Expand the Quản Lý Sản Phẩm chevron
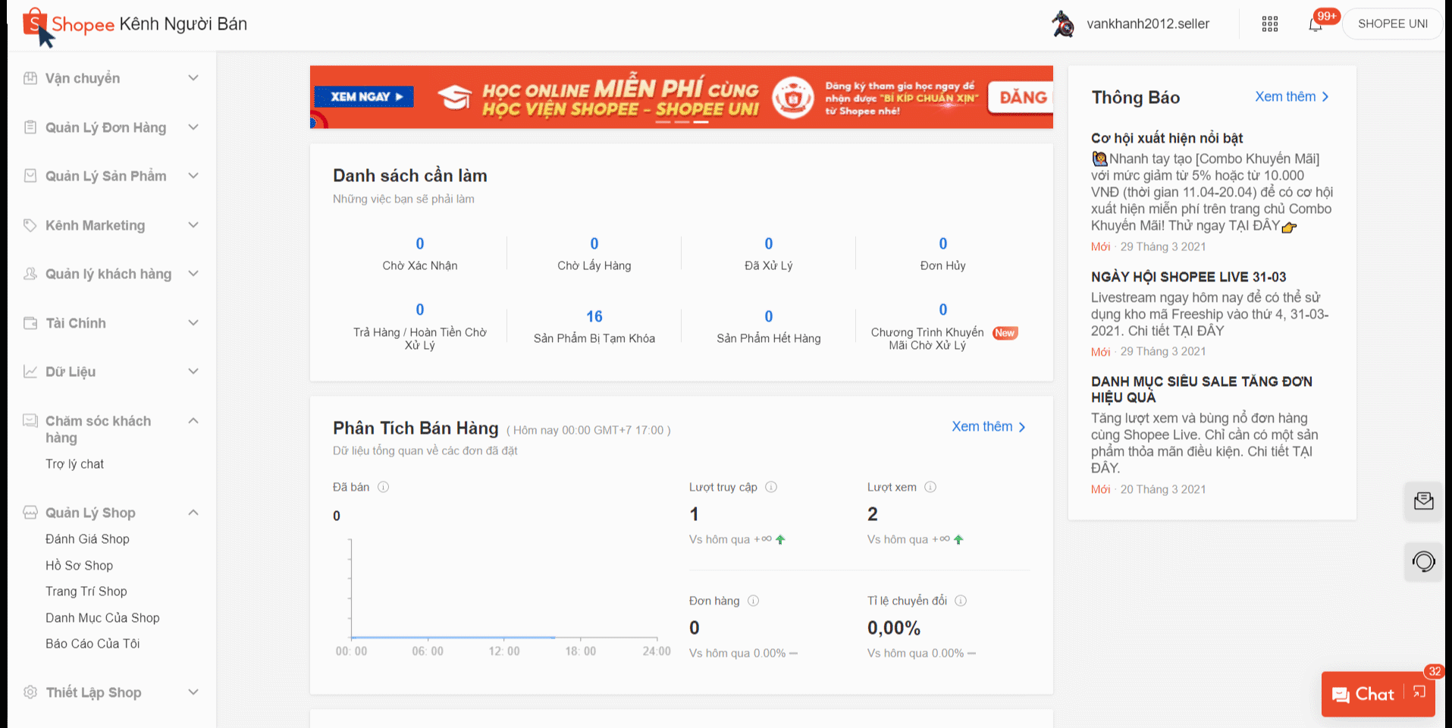The height and width of the screenshot is (728, 1452). (x=193, y=176)
